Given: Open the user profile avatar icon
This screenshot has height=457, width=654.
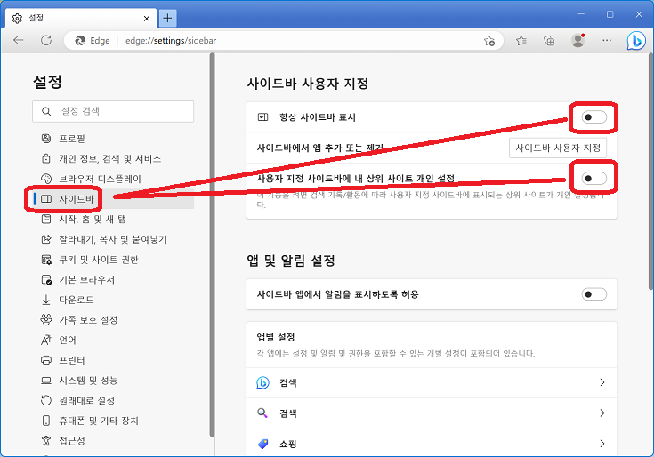Looking at the screenshot, I should click(577, 40).
